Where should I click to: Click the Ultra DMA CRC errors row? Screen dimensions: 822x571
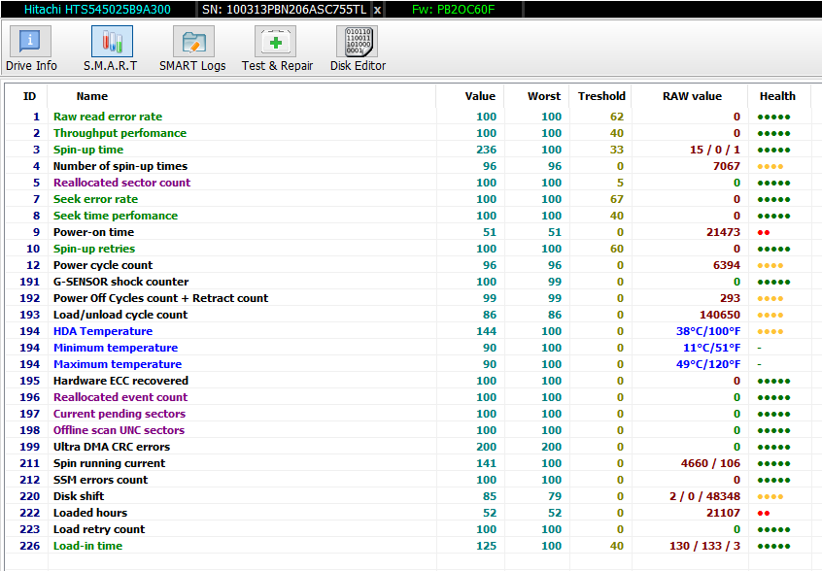111,447
